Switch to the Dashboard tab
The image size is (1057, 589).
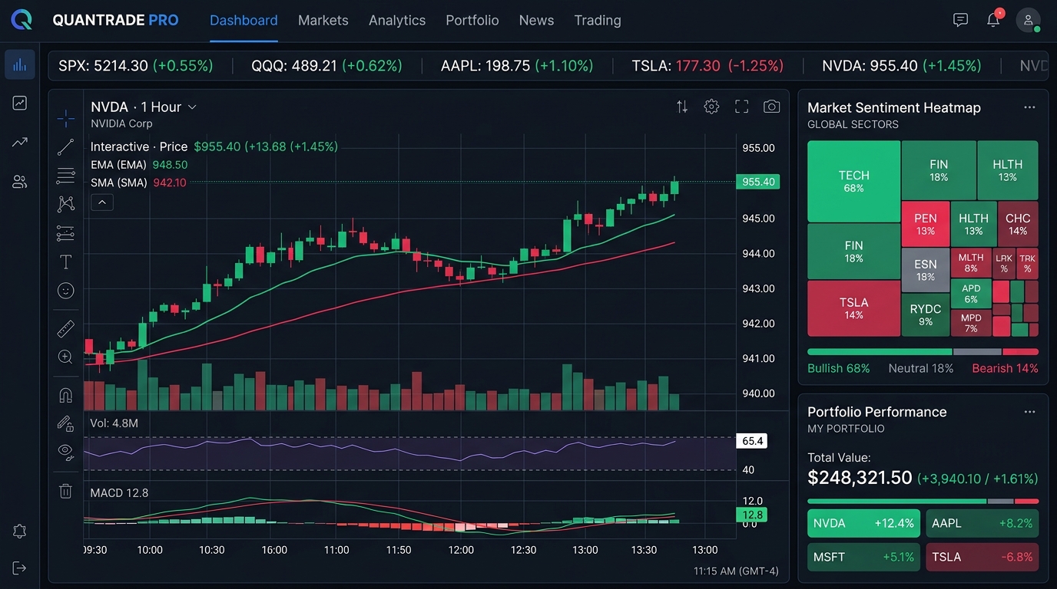coord(244,21)
